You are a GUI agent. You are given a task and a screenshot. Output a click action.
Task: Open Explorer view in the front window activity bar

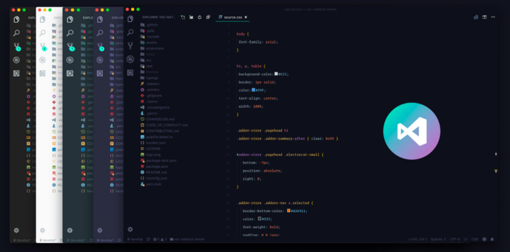[x=130, y=19]
